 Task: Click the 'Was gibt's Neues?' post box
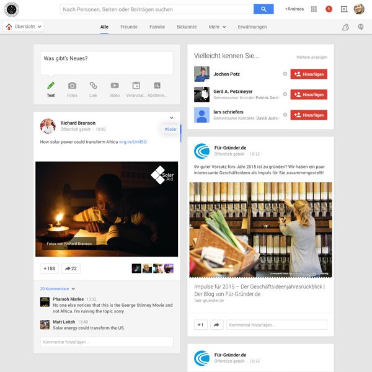point(107,63)
